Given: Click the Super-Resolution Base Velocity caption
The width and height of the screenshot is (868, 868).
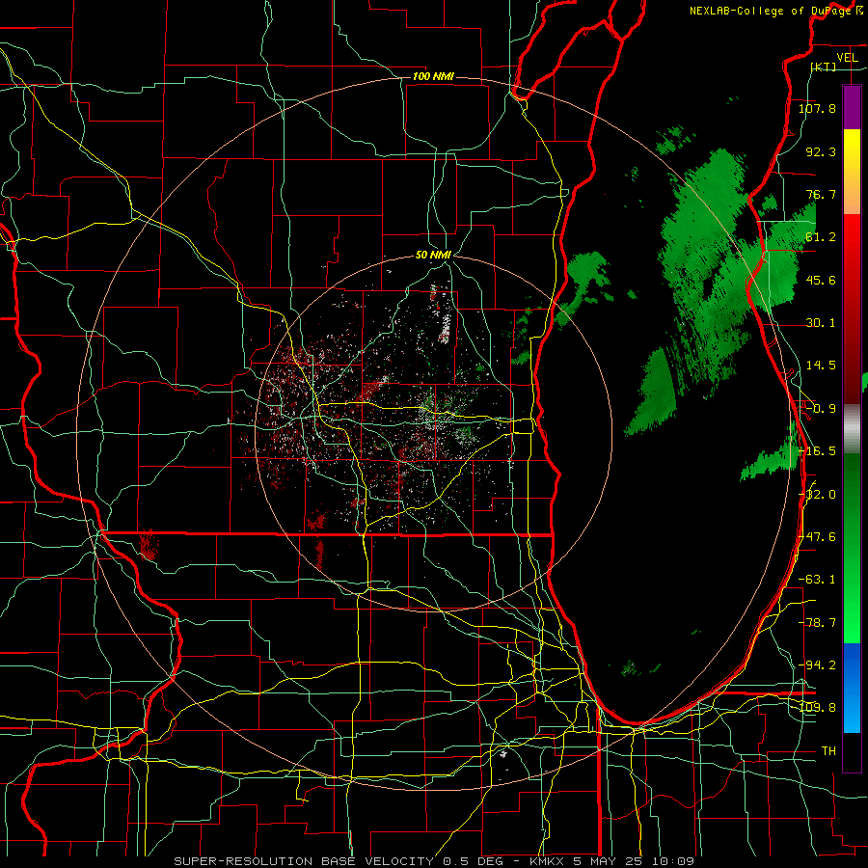Looking at the screenshot, I should coord(433,861).
